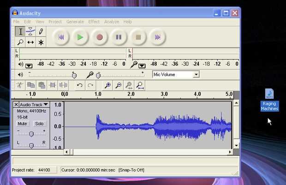Viewport: 286px width, 185px height.
Task: Click the green Play button
Action: (80, 37)
